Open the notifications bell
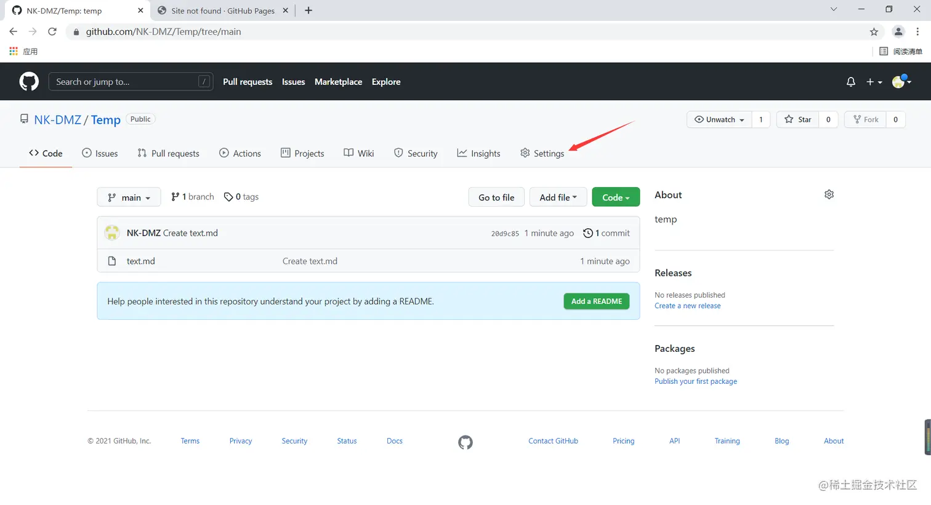Viewport: 931px width, 505px height. 851,82
